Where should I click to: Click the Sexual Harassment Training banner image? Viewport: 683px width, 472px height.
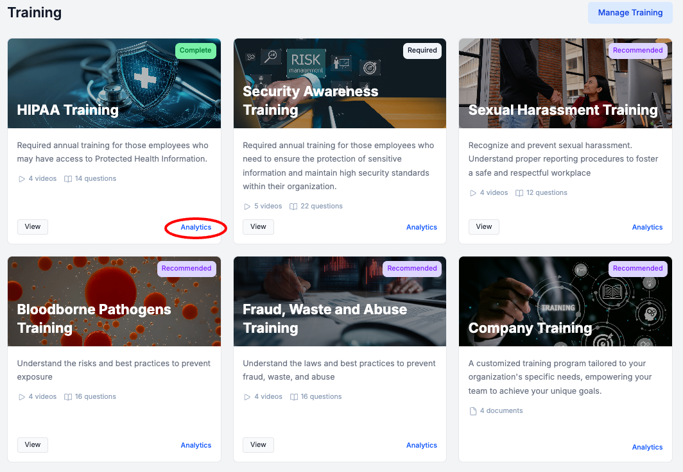click(566, 83)
